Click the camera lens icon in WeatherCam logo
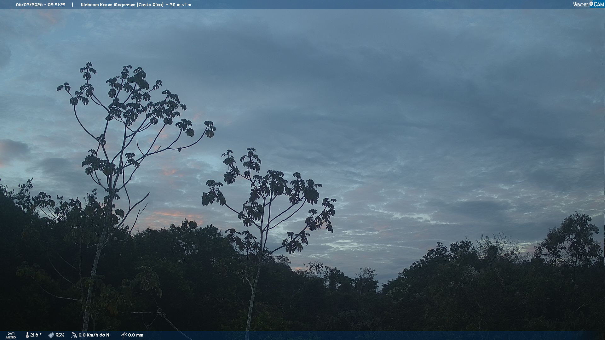 coord(591,4)
